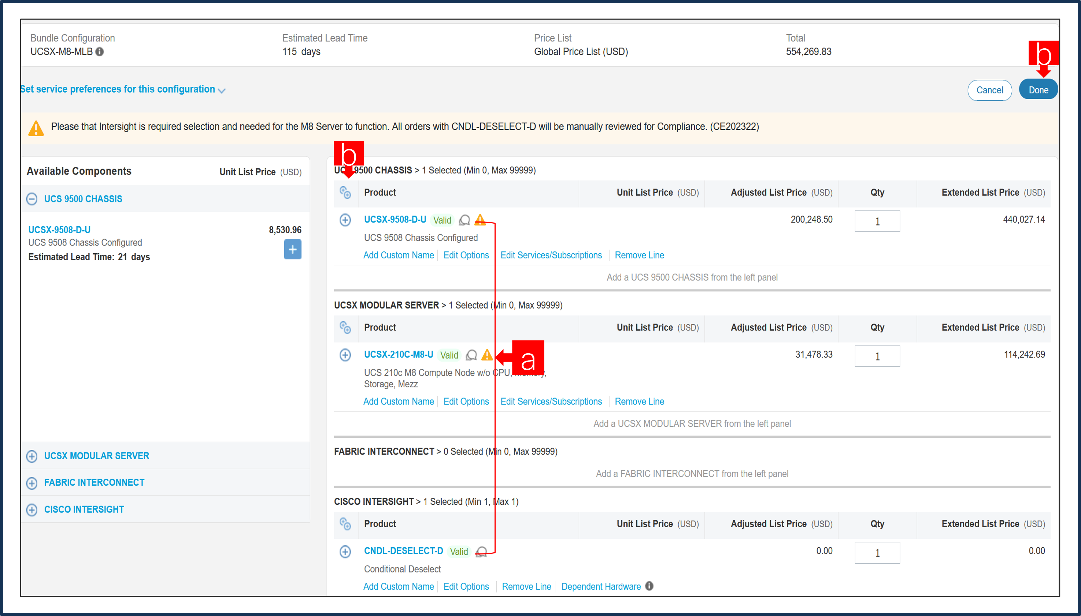The width and height of the screenshot is (1081, 616).
Task: Click the plus circle beside CNDL-DESELECT-D
Action: click(345, 552)
